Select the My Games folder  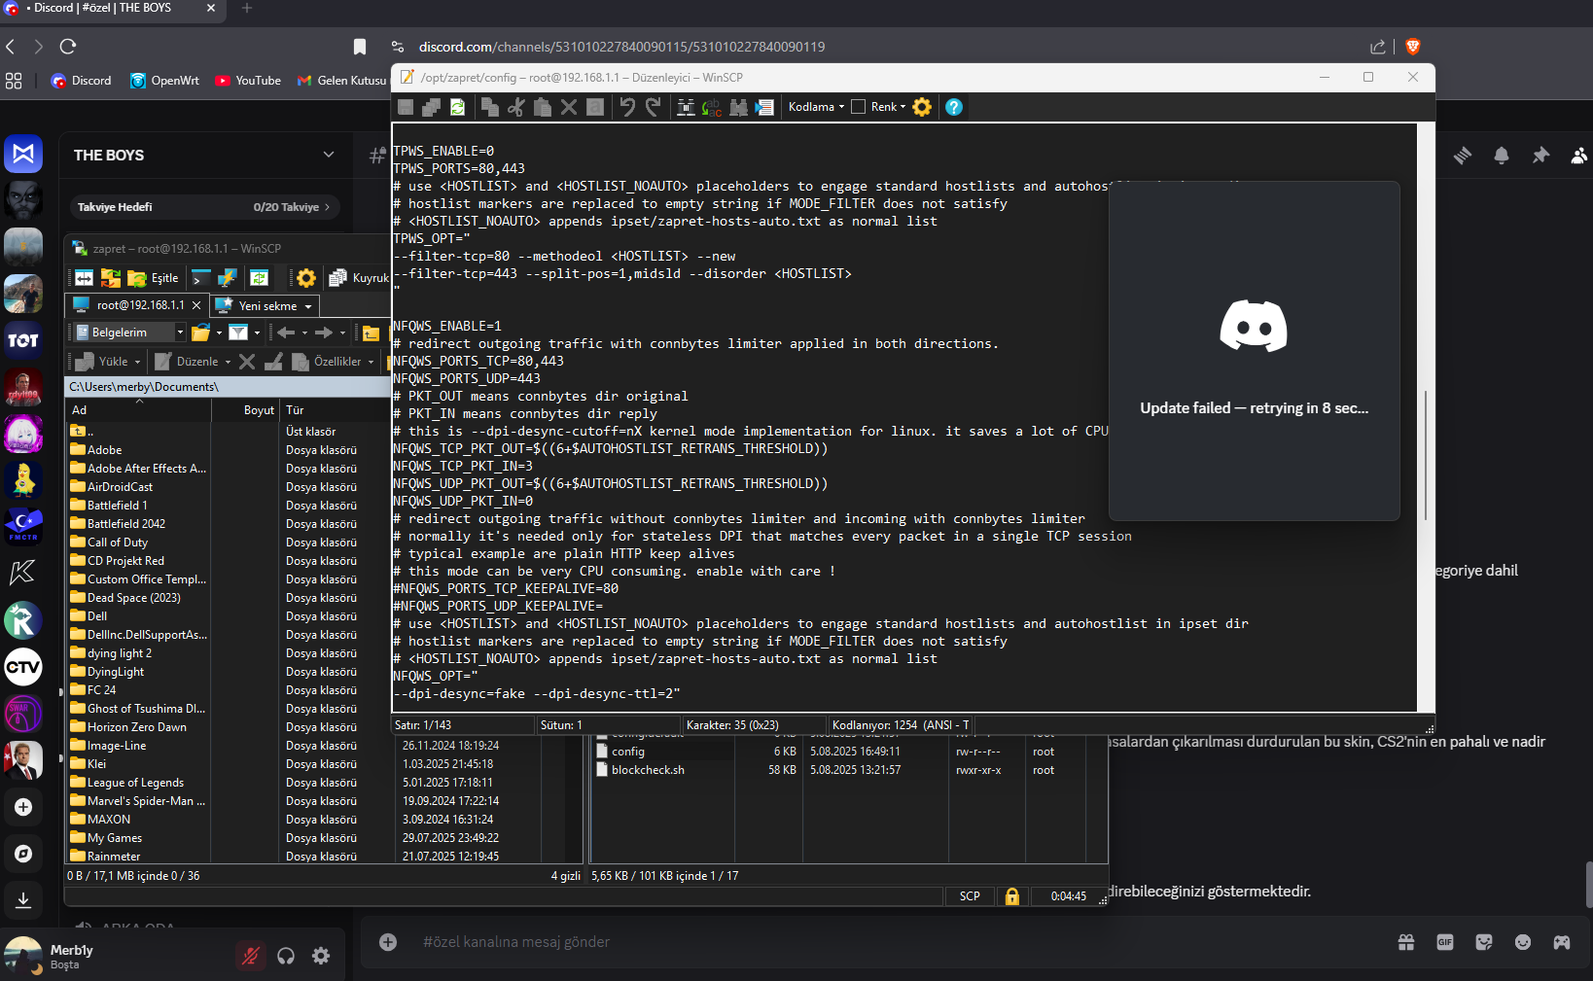coord(106,838)
